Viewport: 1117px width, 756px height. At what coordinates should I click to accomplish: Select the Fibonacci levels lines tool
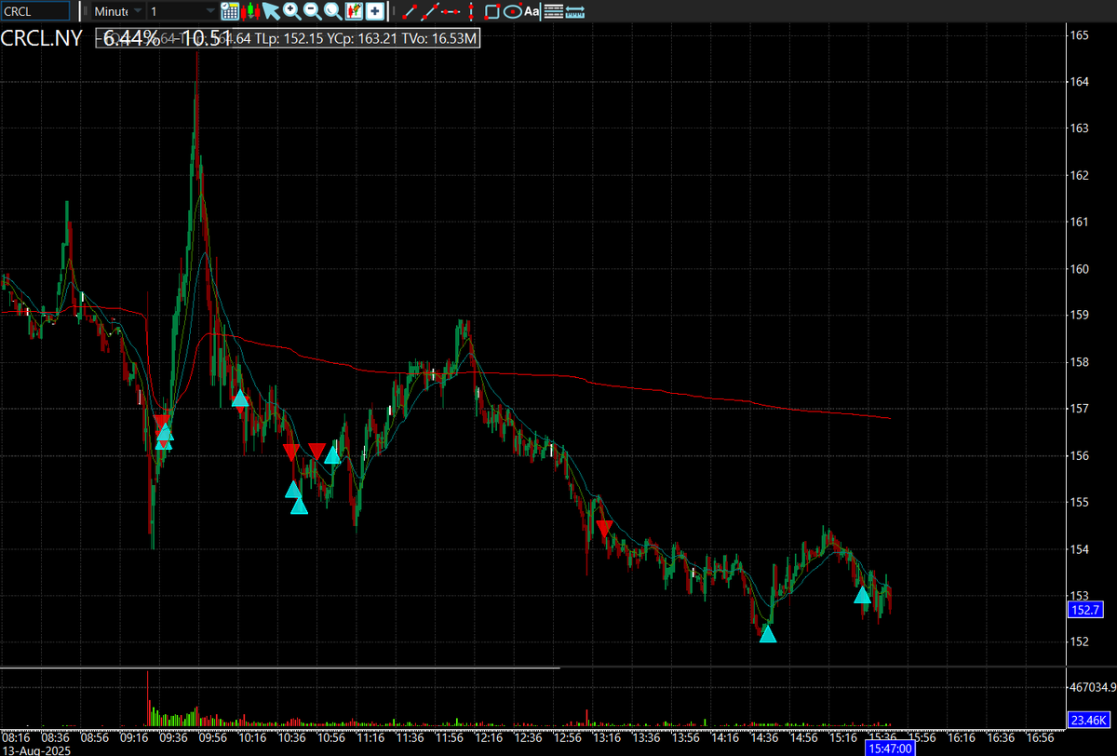click(553, 11)
